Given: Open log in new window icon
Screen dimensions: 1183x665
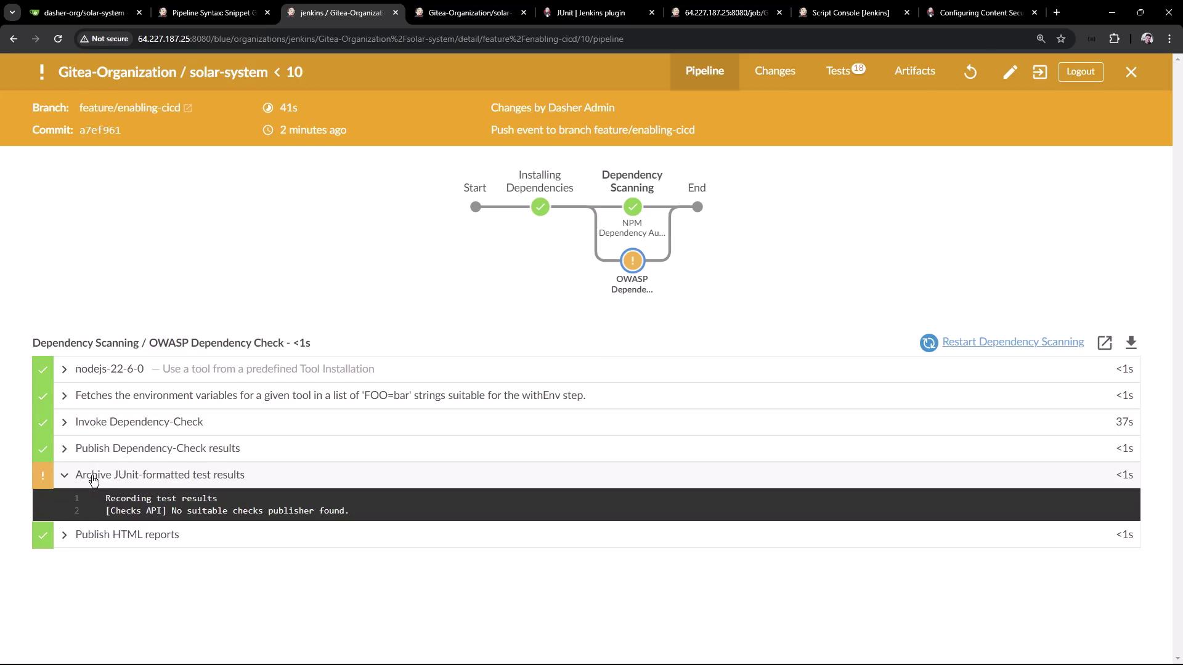Looking at the screenshot, I should point(1104,343).
